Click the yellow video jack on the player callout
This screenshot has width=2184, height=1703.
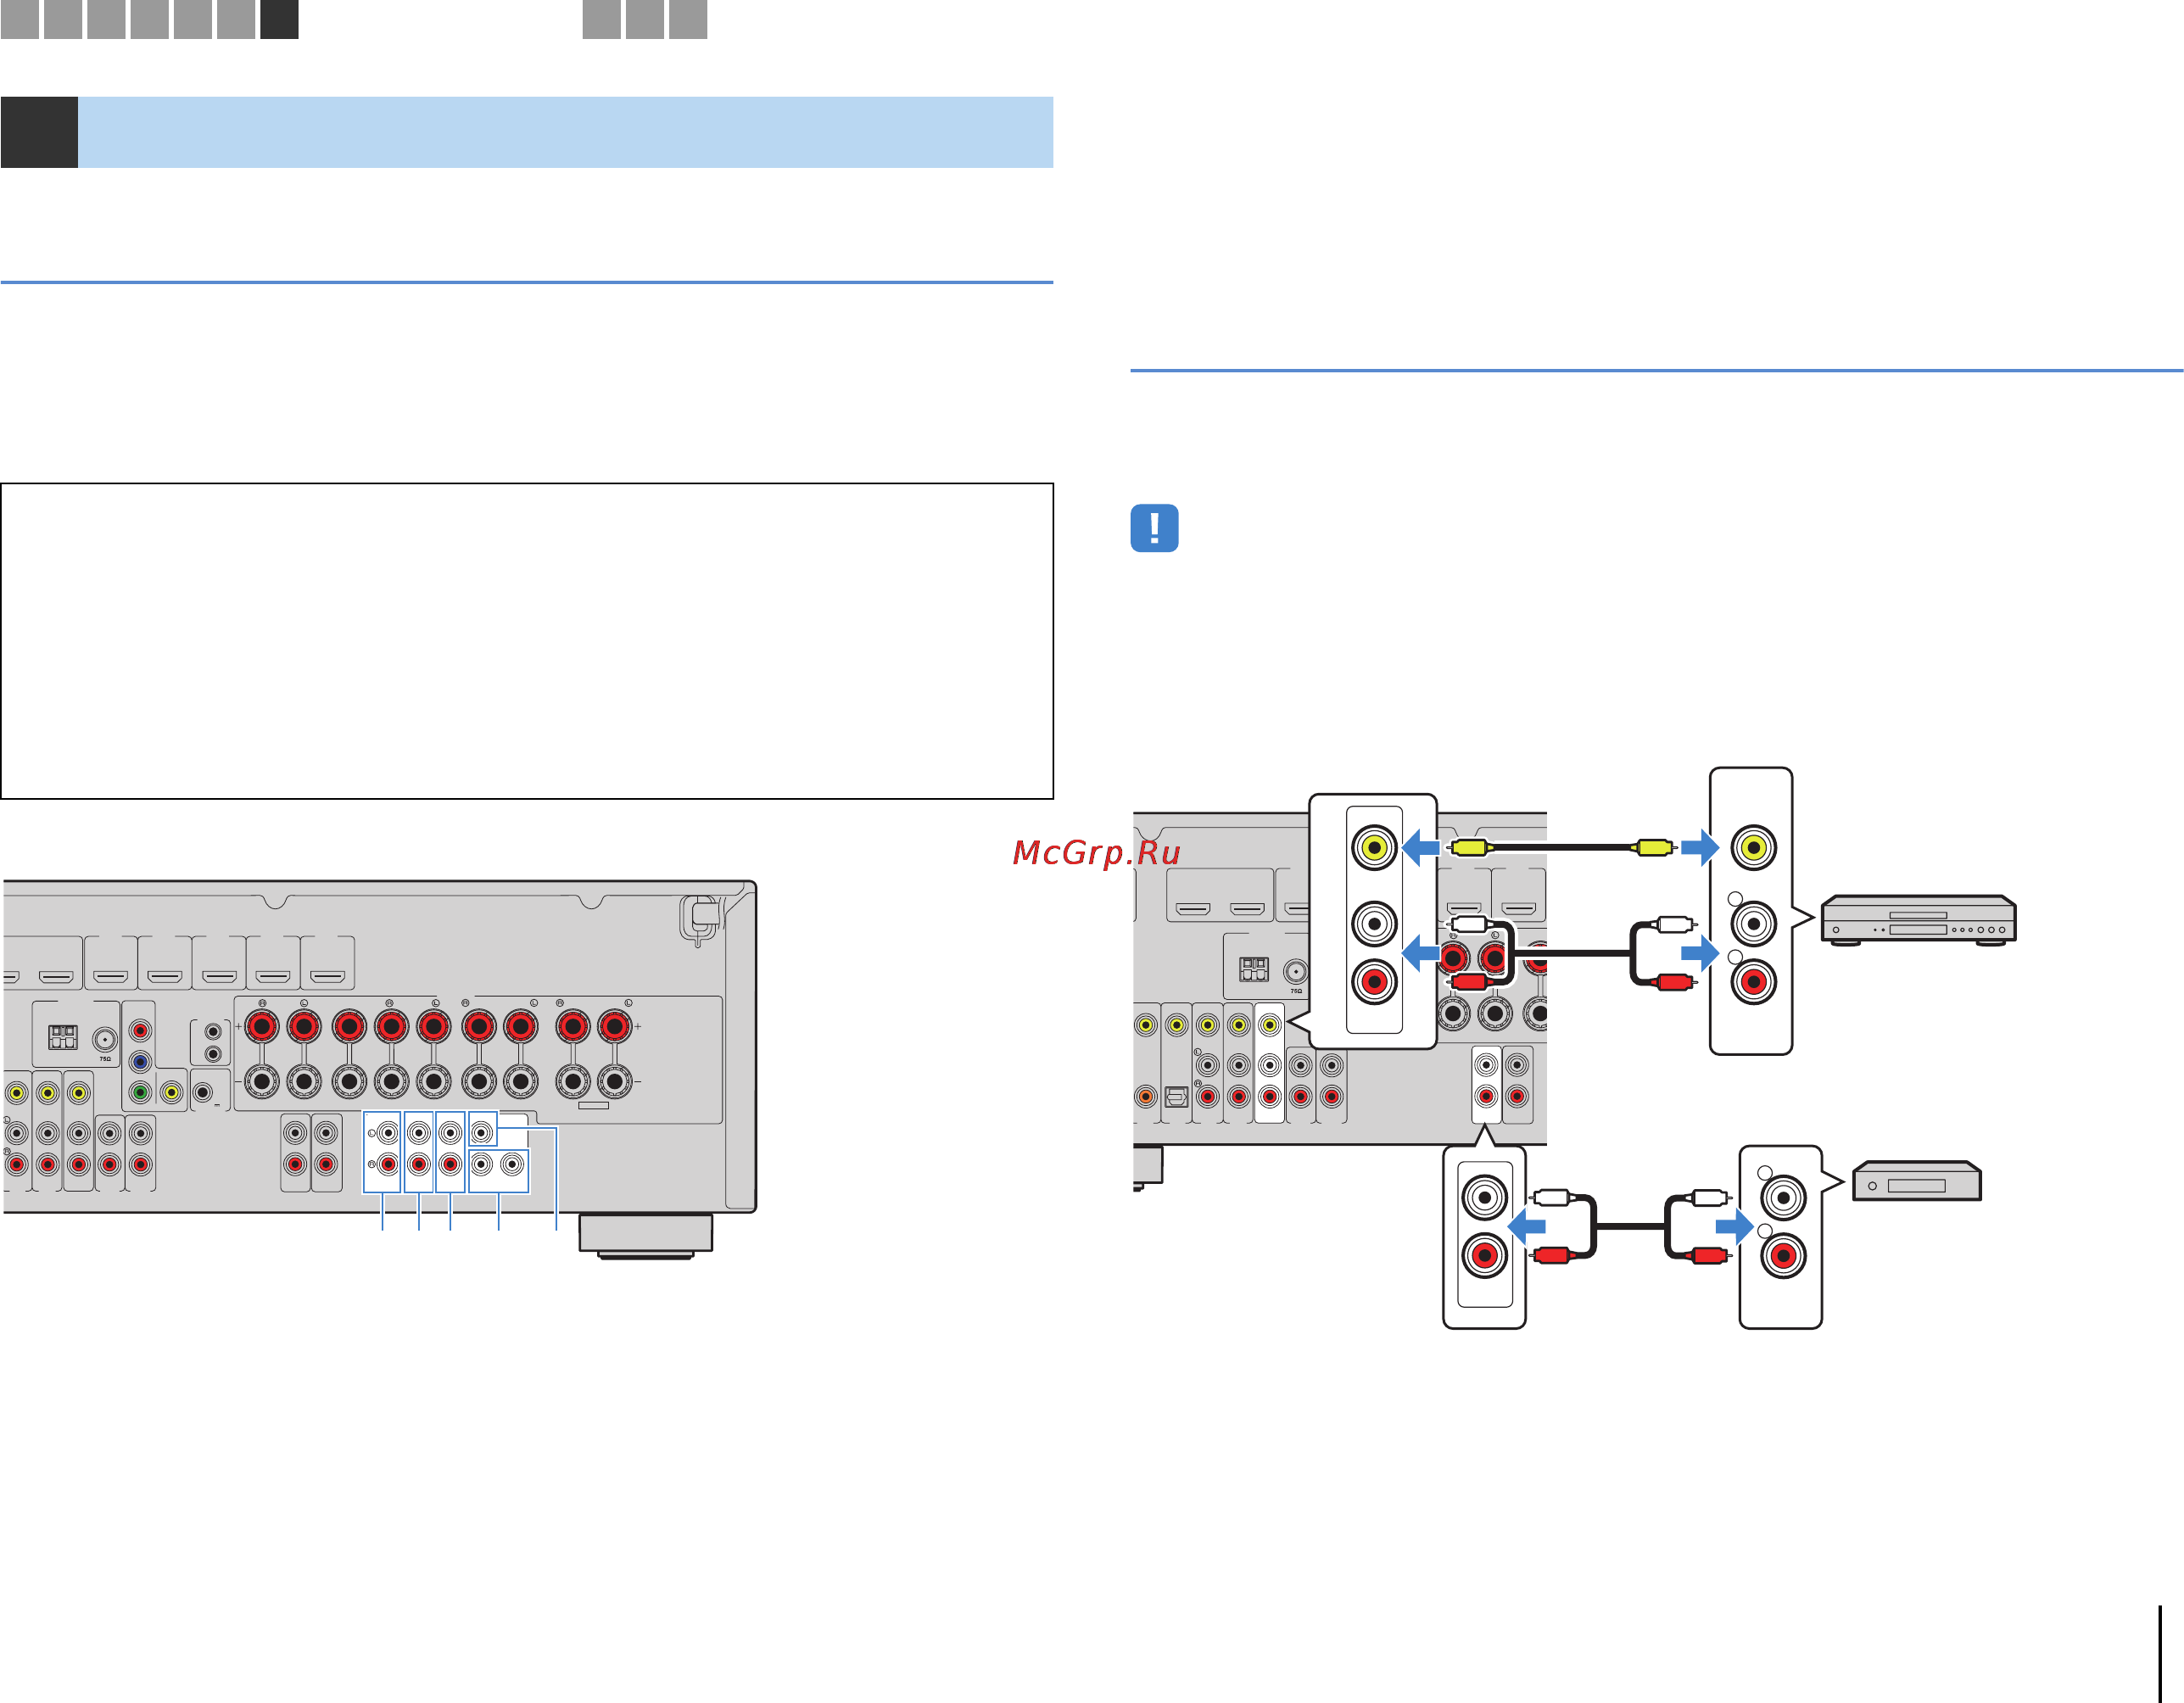tap(1753, 847)
